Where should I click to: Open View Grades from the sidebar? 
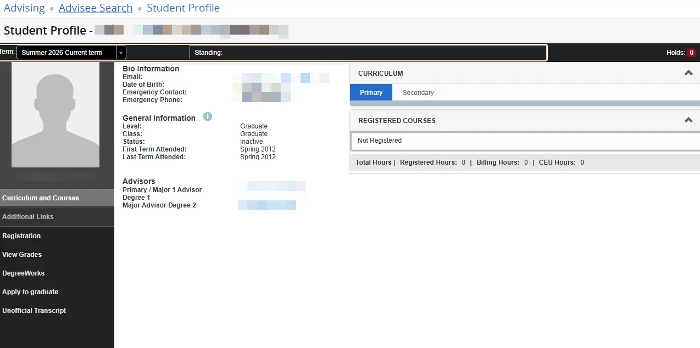[22, 255]
